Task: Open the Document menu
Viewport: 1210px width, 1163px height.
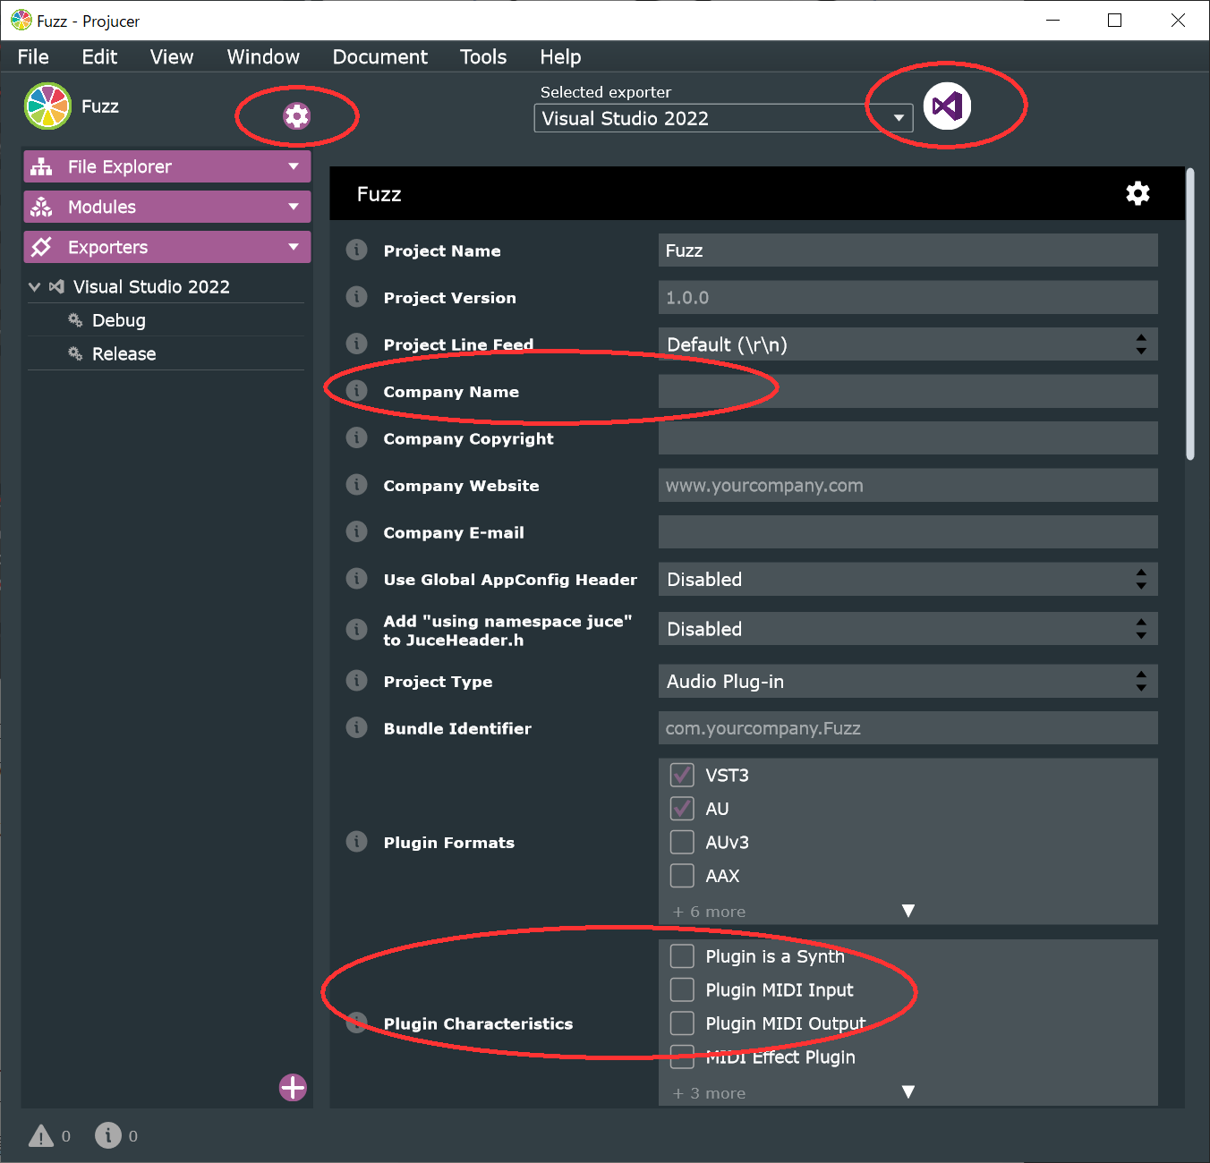Action: point(380,56)
